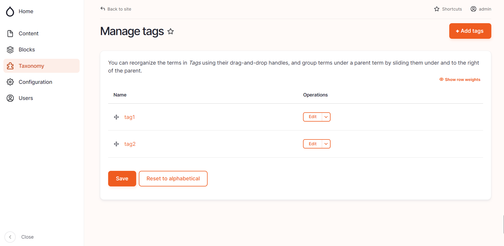Collapse the sidebar with the Close arrow
Image resolution: width=504 pixels, height=246 pixels.
click(10, 237)
